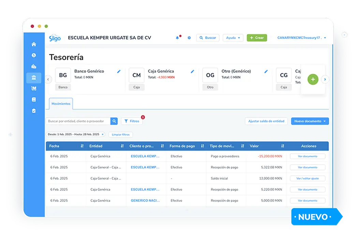This screenshot has width=358, height=235.
Task: Switch to the Movimientos tab
Action: point(61,104)
